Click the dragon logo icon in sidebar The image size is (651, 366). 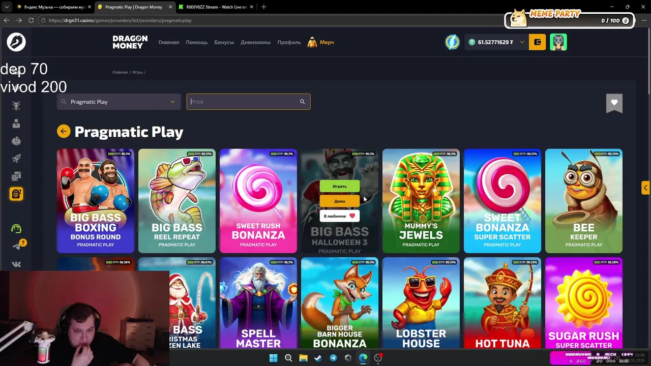pos(16,42)
